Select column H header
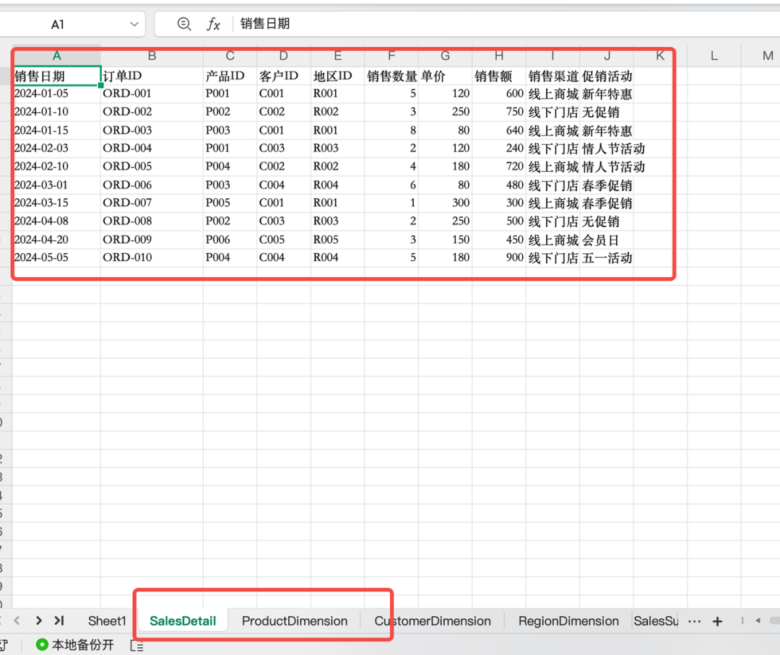Viewport: 780px width, 655px height. (499, 56)
